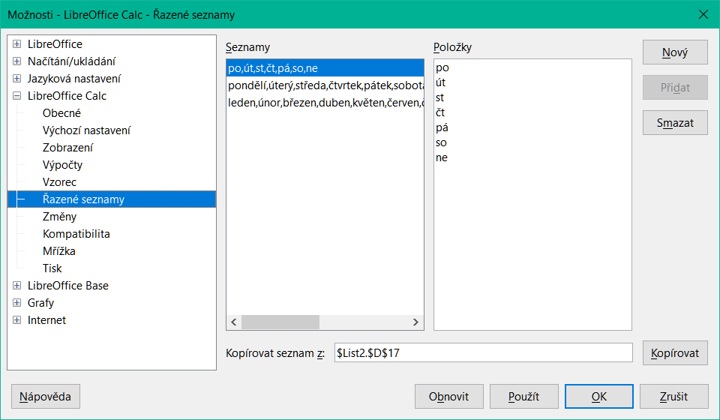The height and width of the screenshot is (420, 720).
Task: Click the 'pá' entry in Položky
Action: (442, 127)
